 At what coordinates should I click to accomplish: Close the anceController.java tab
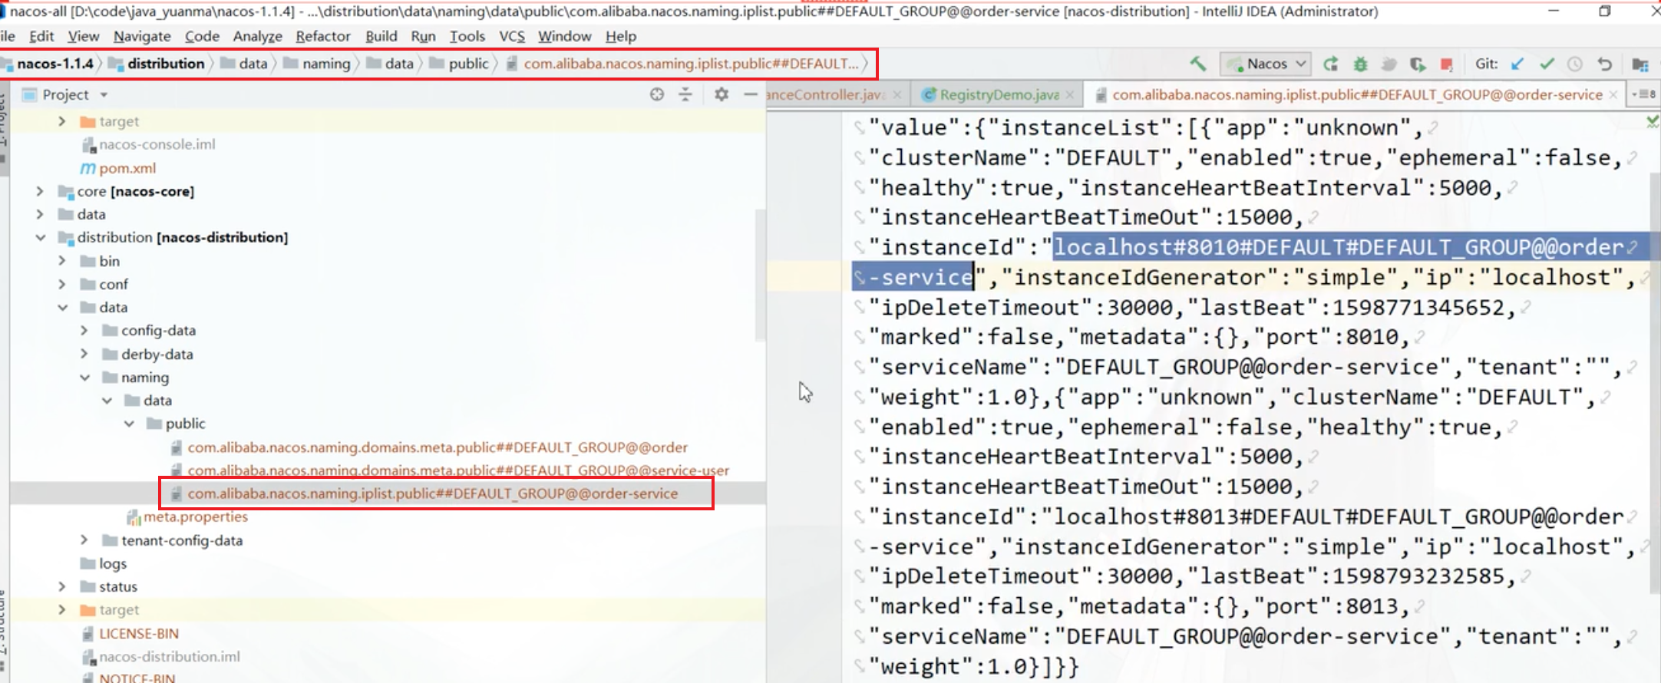[897, 94]
